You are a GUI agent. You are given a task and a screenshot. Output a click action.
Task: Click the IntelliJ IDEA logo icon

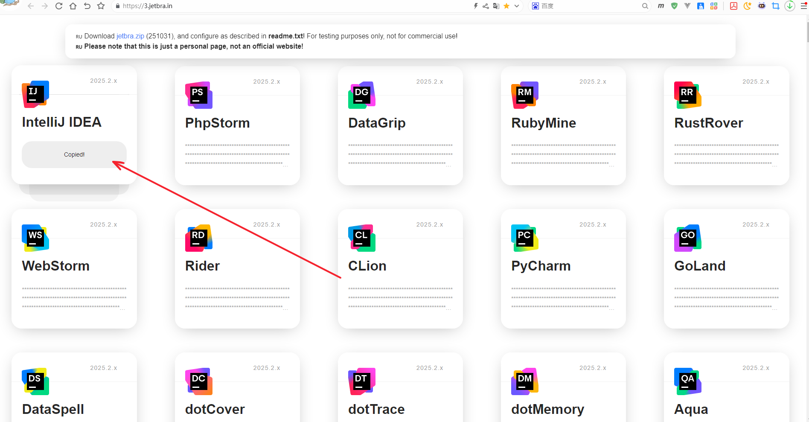pyautogui.click(x=35, y=94)
